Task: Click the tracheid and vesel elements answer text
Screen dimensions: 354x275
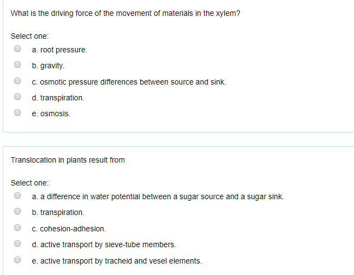Action: pos(117,261)
